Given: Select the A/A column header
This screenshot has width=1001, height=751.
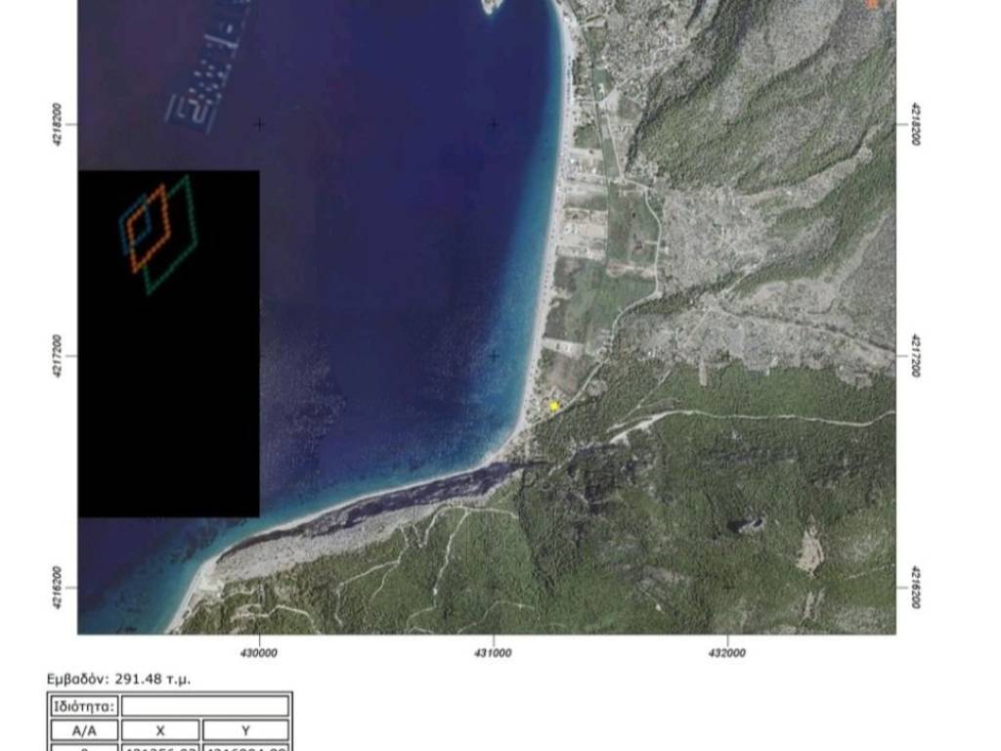Looking at the screenshot, I should coord(83,729).
